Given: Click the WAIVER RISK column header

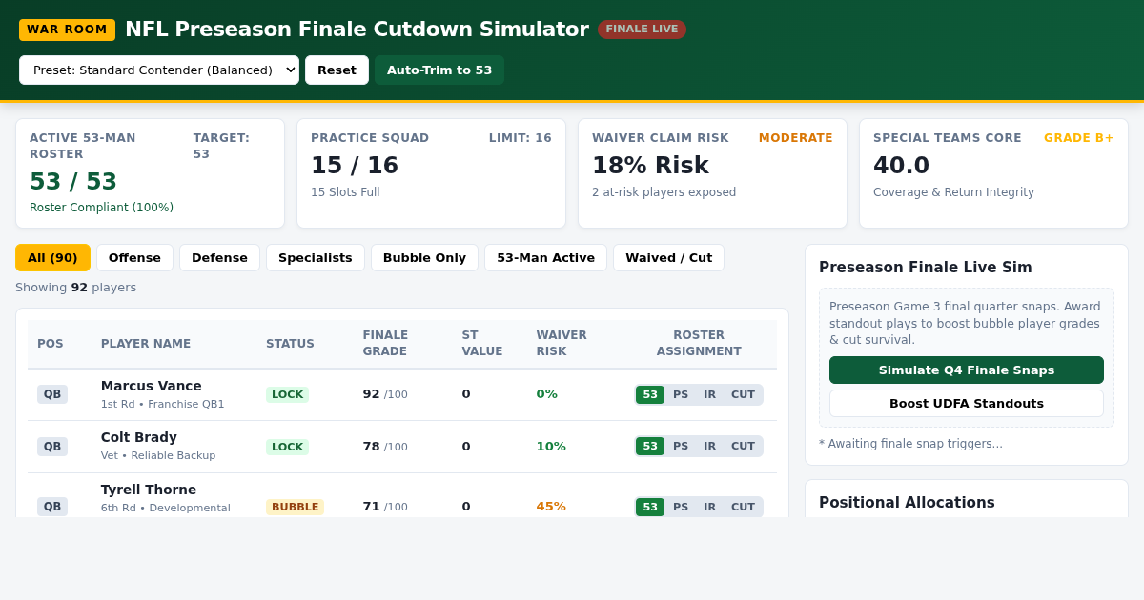Looking at the screenshot, I should click(x=562, y=343).
